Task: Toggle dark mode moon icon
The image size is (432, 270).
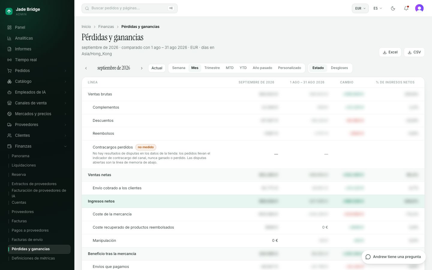Action: [x=393, y=8]
